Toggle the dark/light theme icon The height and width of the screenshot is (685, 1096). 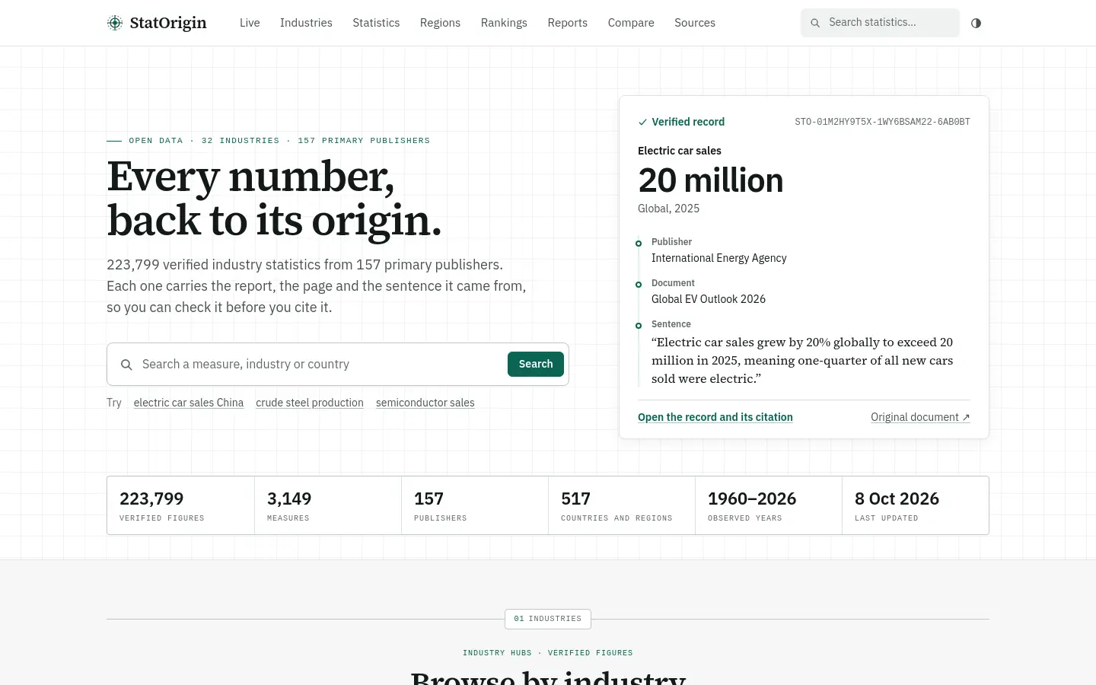[976, 23]
